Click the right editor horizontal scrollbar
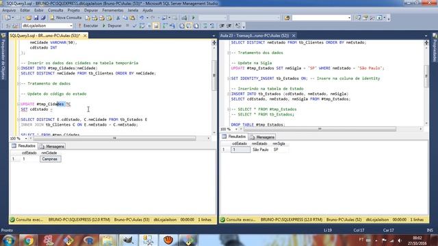The height and width of the screenshot is (246, 438). 320,129
